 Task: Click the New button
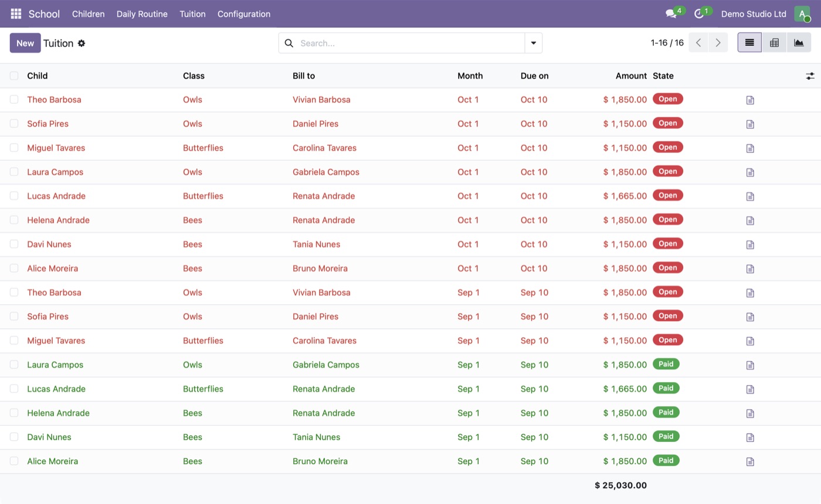pyautogui.click(x=25, y=43)
